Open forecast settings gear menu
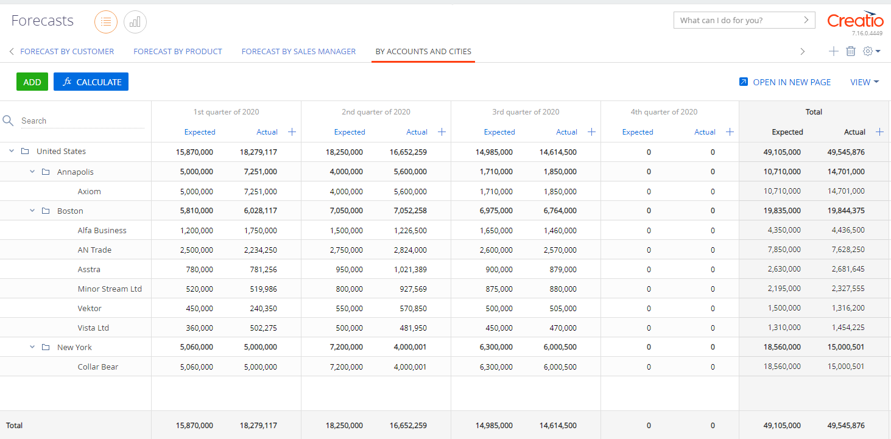This screenshot has width=891, height=439. pos(872,51)
